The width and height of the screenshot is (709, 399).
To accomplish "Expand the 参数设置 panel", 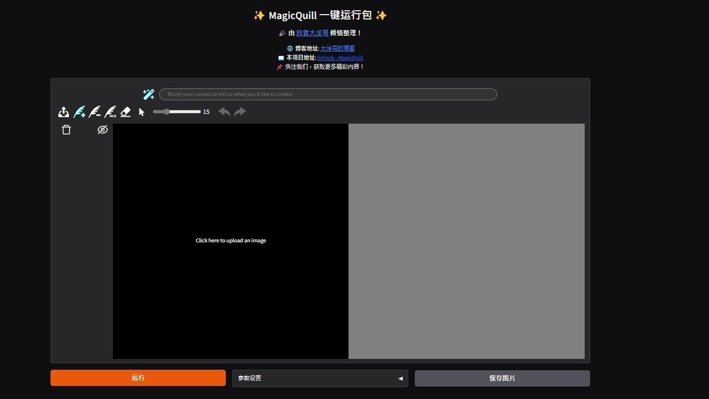I will pyautogui.click(x=320, y=378).
